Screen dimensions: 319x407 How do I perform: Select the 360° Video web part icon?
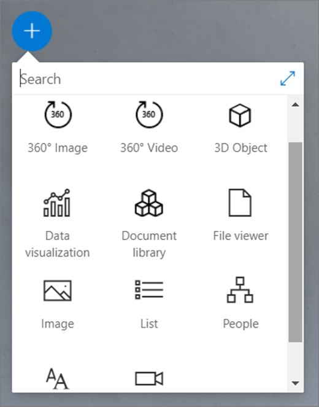(x=149, y=114)
